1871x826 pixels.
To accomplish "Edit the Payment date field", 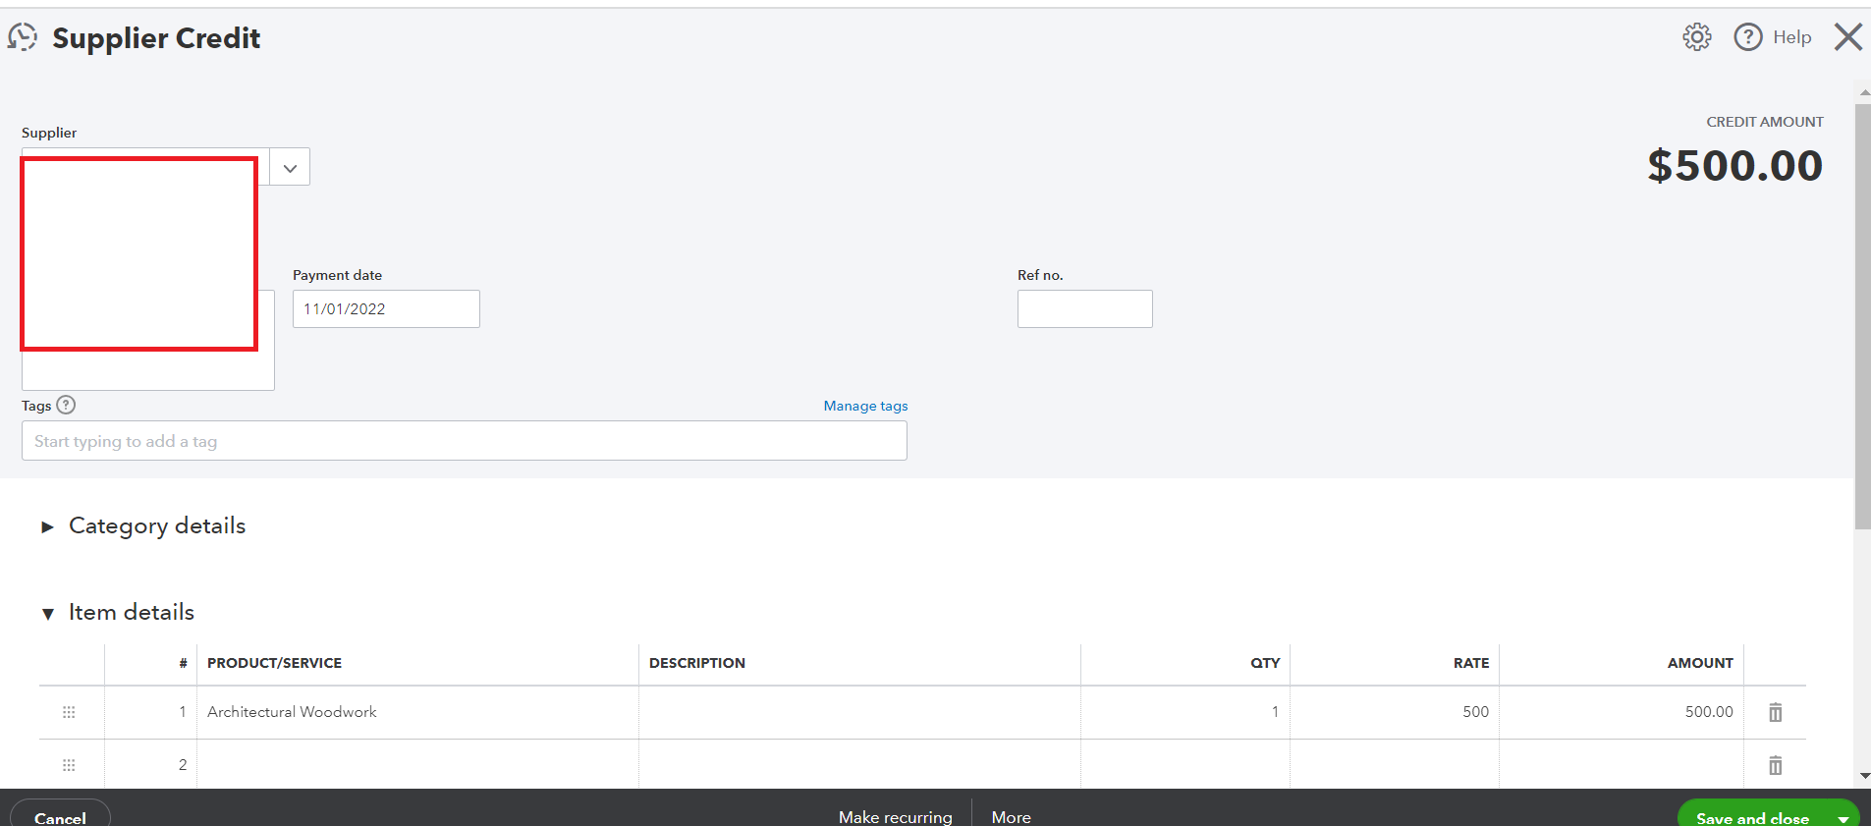I will 386,308.
